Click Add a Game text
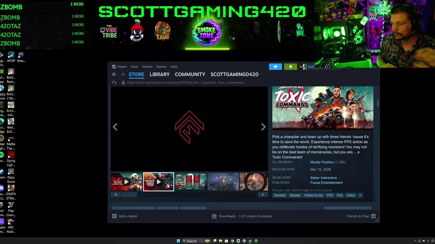The height and width of the screenshot is (244, 435). pos(128,216)
